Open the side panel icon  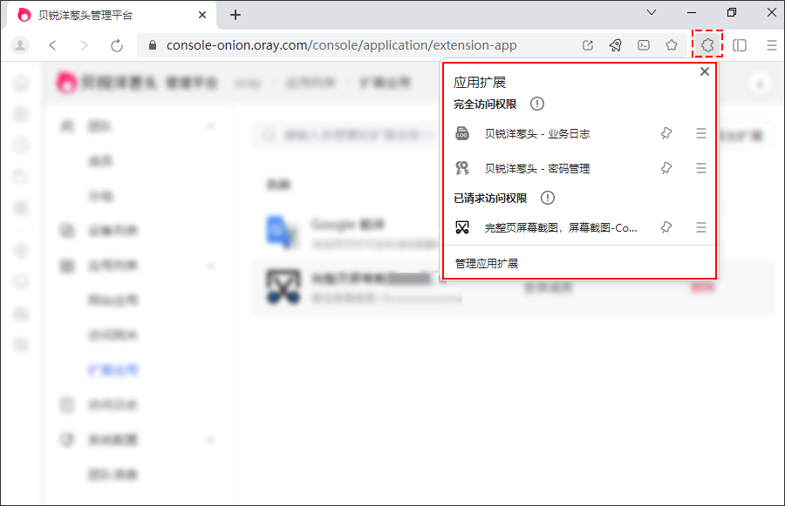pos(740,45)
